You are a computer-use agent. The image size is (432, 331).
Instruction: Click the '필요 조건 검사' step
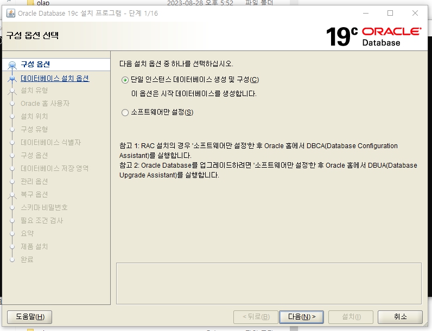tap(42, 220)
